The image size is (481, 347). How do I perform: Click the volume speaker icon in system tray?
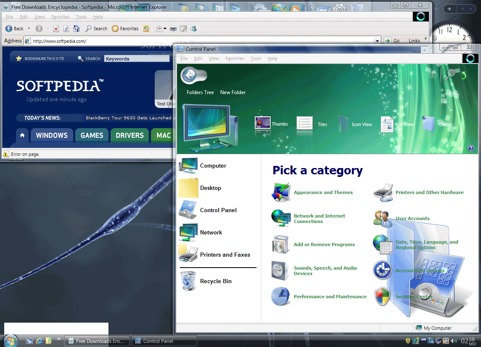[454, 341]
